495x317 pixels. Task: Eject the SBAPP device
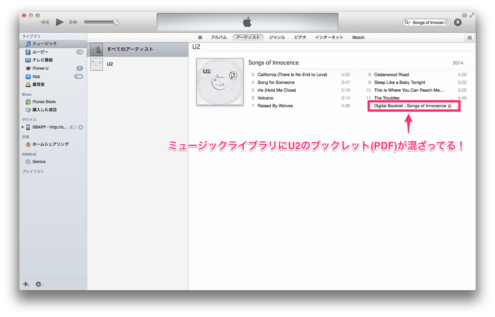(x=81, y=127)
